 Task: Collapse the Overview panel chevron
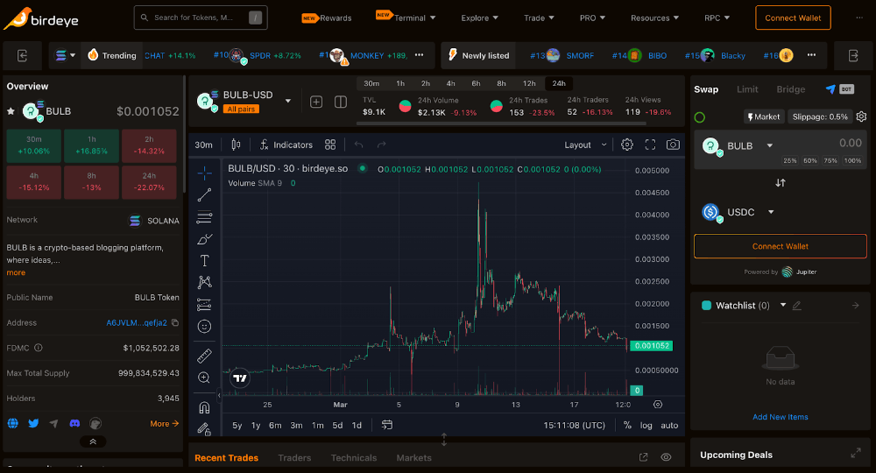coord(93,441)
